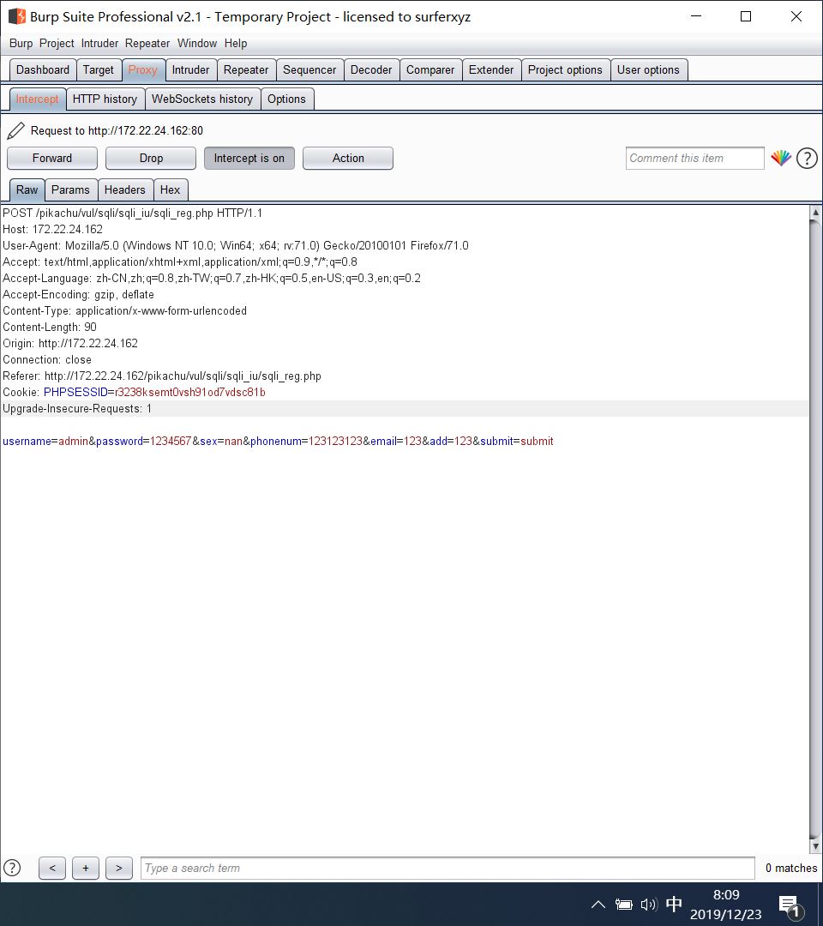This screenshot has width=823, height=926.
Task: Open the notification center icon
Action: click(x=790, y=905)
